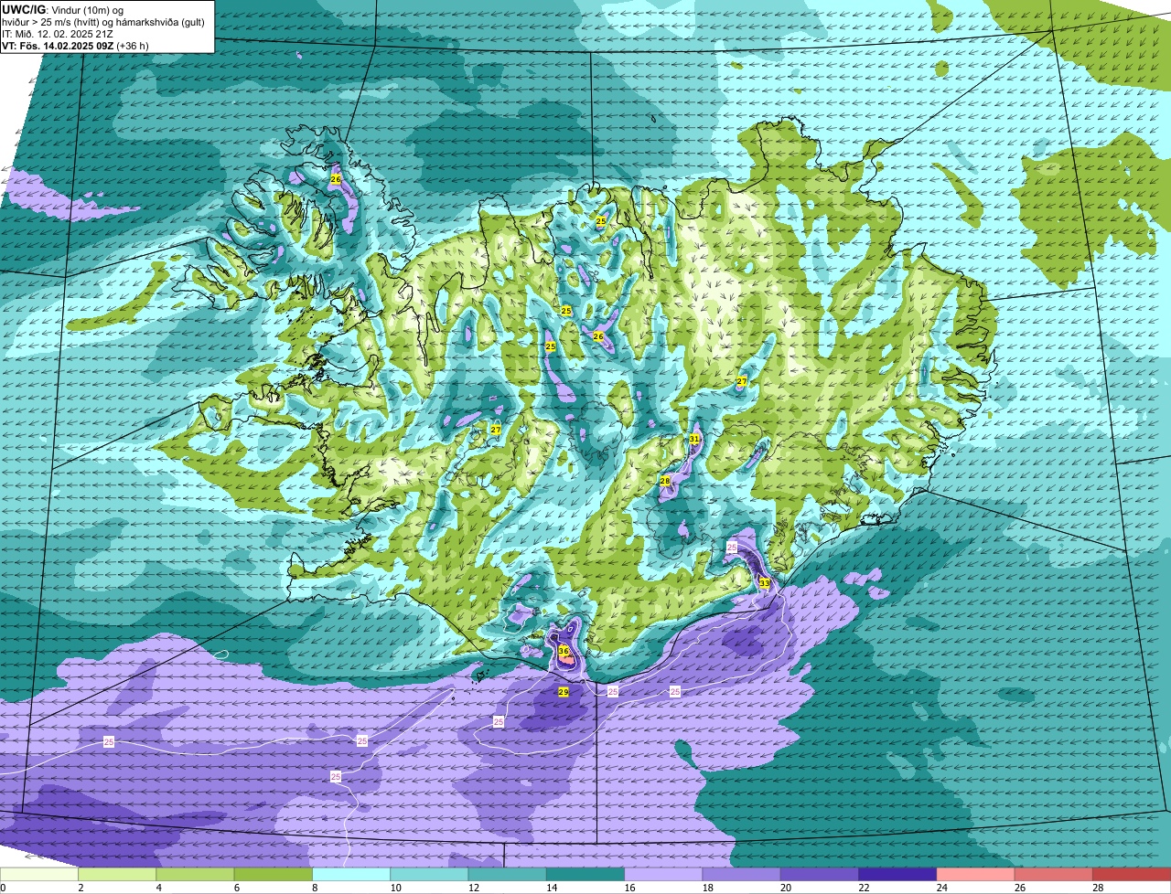Image resolution: width=1171 pixels, height=894 pixels.
Task: Click the yellow gust label 31 on the map
Action: click(x=694, y=439)
